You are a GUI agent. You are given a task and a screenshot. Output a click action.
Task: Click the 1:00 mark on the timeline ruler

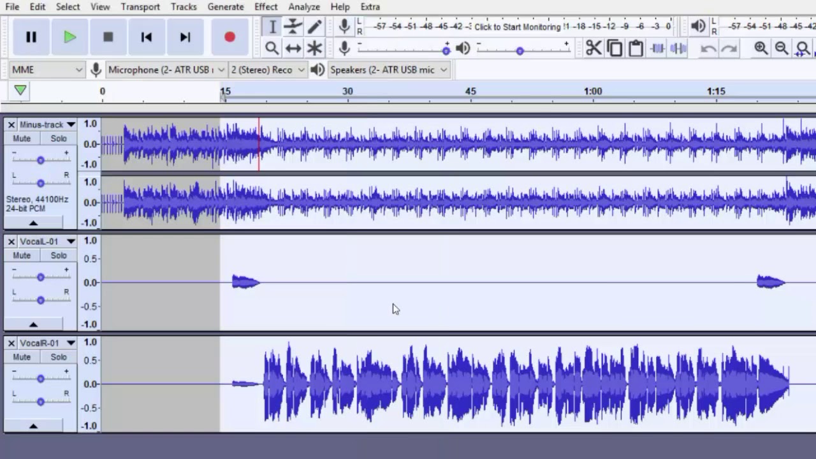click(x=593, y=91)
